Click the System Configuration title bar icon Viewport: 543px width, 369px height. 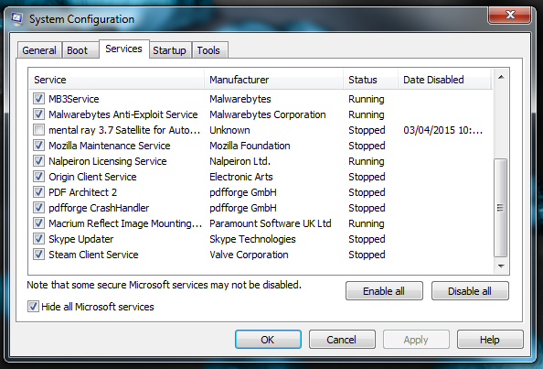coord(16,18)
